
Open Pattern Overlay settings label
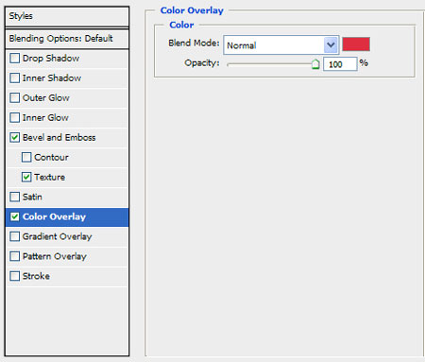55,256
